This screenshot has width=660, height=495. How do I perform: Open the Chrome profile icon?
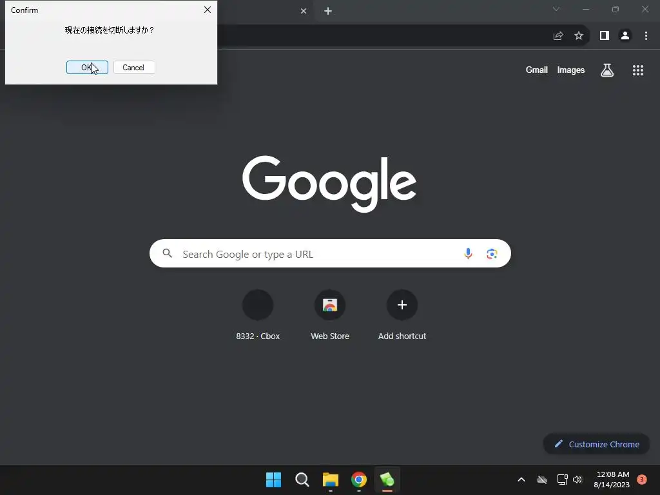coord(625,36)
